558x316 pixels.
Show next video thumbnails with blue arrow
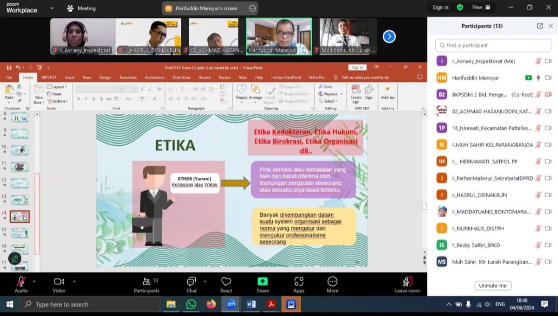point(389,37)
